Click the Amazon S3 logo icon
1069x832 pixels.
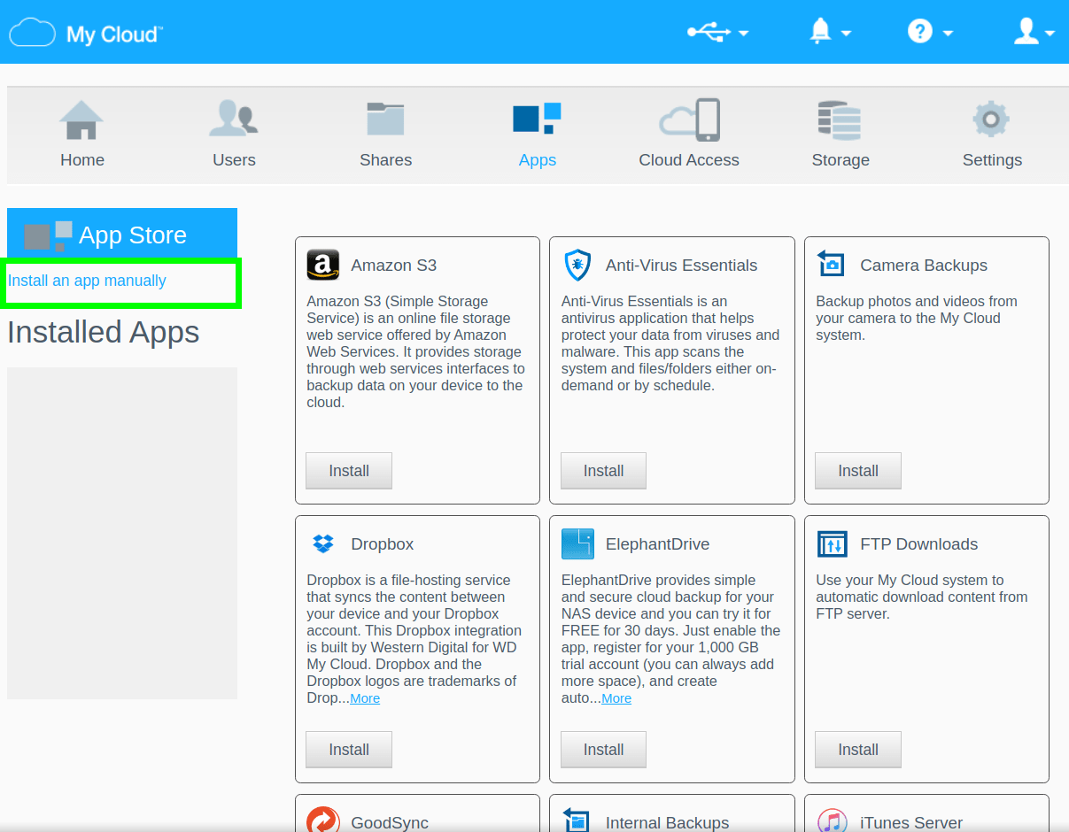(323, 265)
